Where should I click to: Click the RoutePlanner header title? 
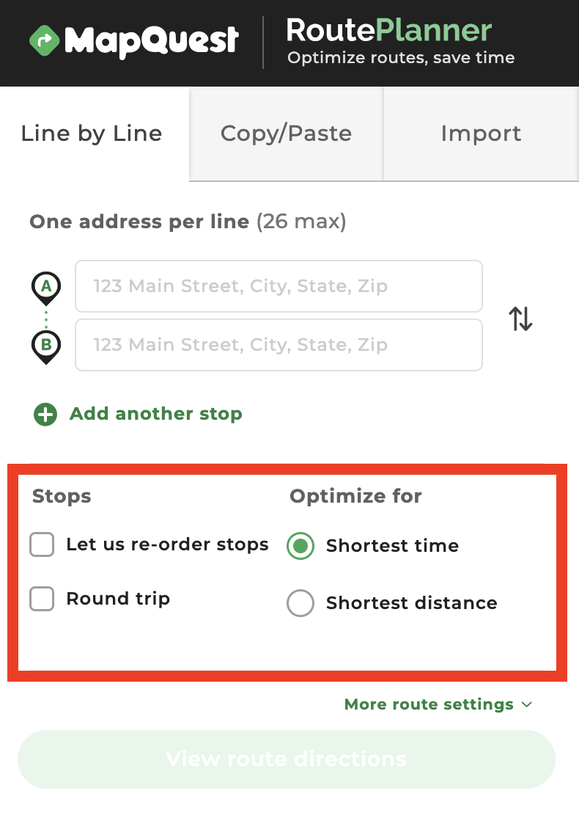coord(388,31)
